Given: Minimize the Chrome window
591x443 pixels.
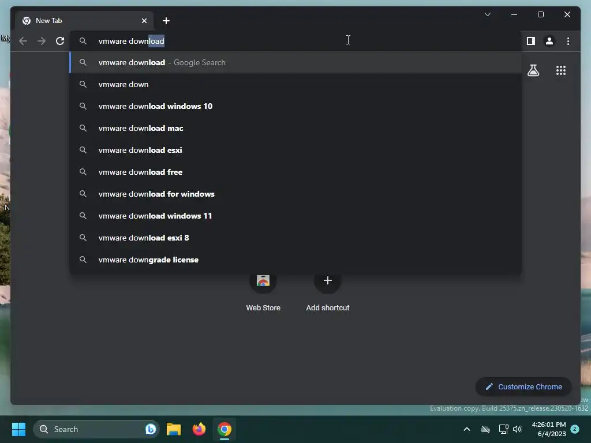Looking at the screenshot, I should coord(514,14).
